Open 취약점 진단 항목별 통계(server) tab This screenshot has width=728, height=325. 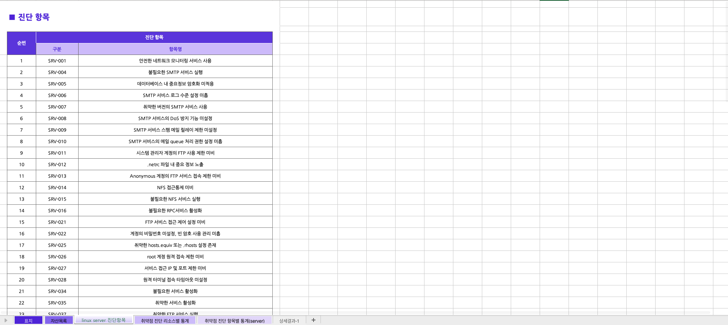point(234,320)
